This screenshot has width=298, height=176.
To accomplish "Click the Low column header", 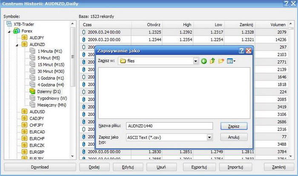I will tap(209, 25).
